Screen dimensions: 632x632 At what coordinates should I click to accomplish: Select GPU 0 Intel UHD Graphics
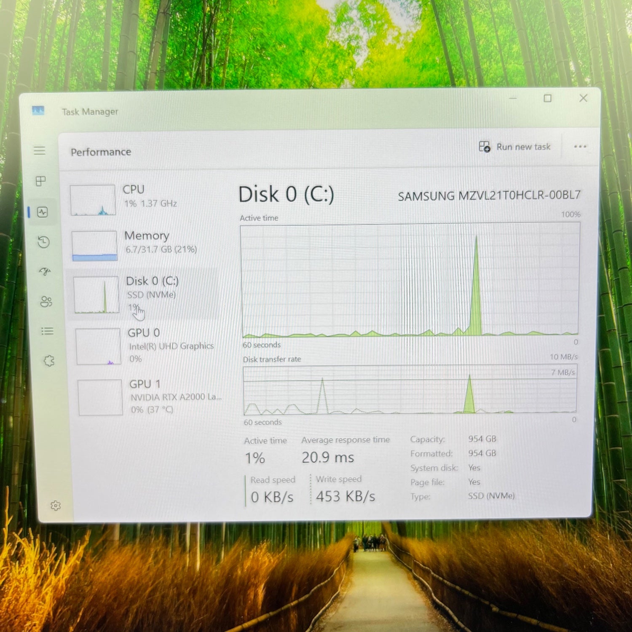pos(147,346)
